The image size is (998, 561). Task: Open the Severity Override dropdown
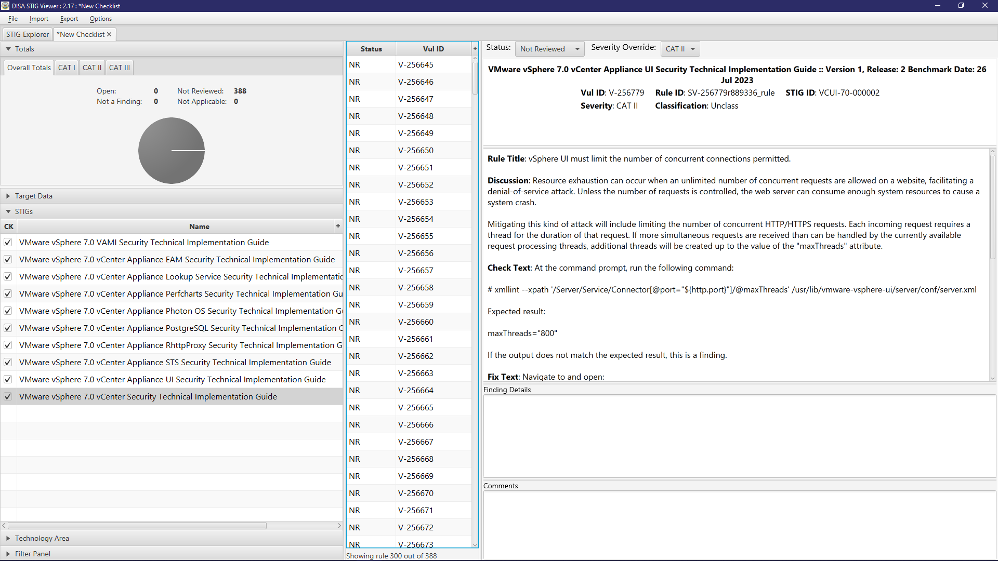680,49
